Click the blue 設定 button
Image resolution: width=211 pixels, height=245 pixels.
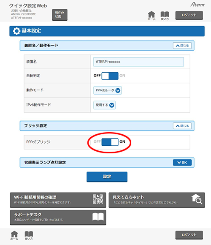pyautogui.click(x=107, y=177)
